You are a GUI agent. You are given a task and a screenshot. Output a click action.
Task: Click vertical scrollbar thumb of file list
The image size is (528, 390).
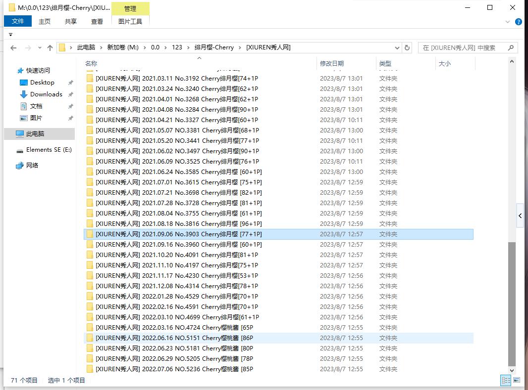[x=512, y=303]
